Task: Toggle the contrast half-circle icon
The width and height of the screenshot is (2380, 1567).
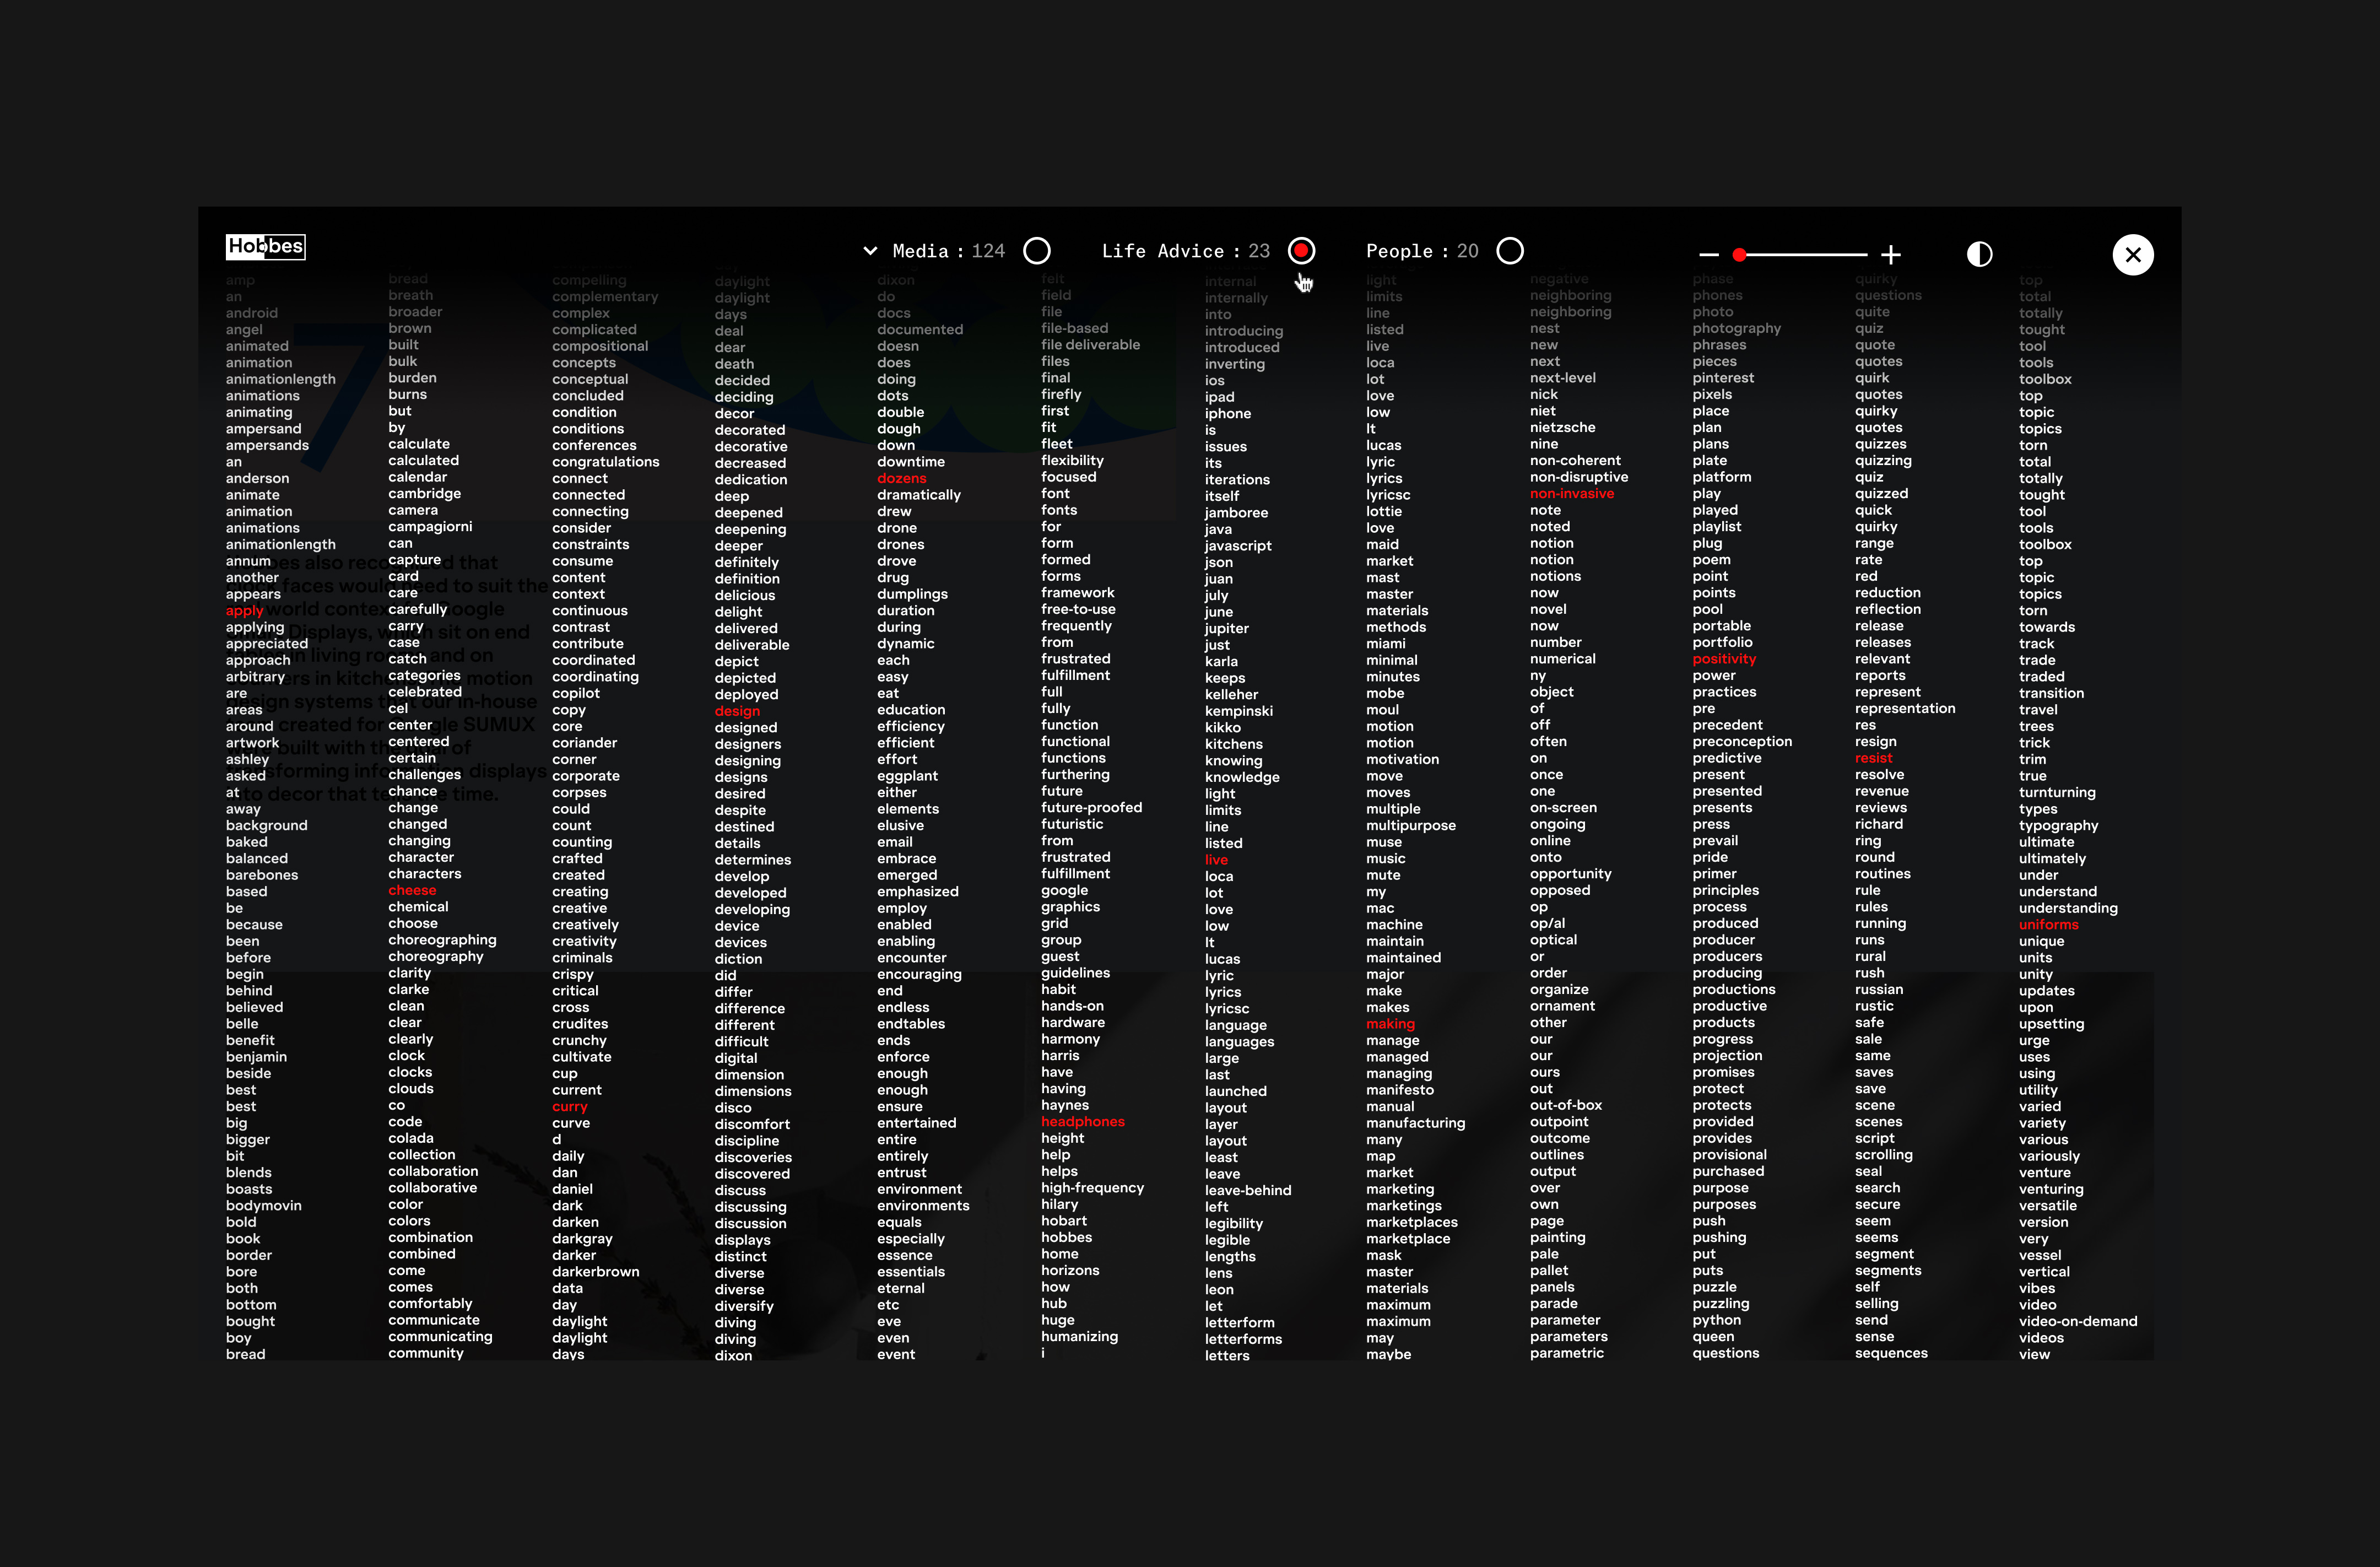Action: (1979, 255)
